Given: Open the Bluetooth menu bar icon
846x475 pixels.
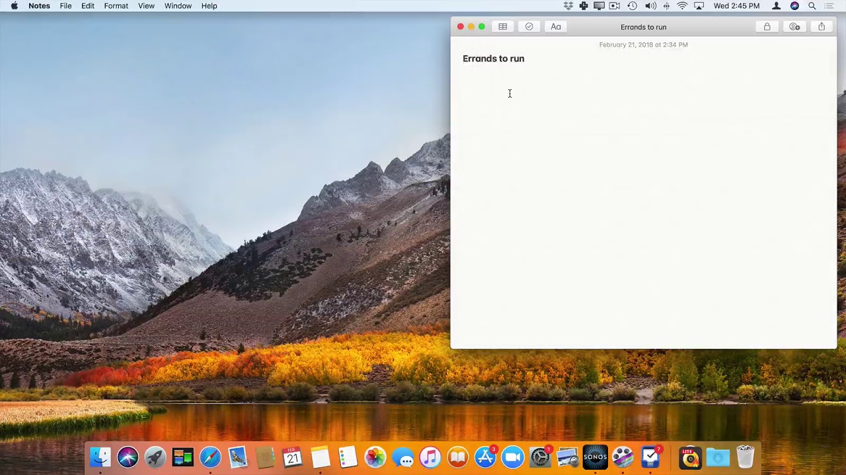Looking at the screenshot, I should pyautogui.click(x=666, y=6).
